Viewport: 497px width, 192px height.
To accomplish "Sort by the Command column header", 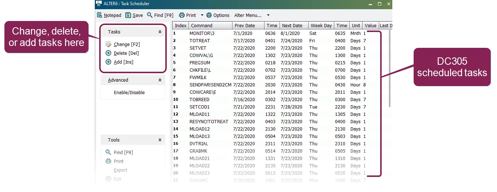I will click(211, 26).
